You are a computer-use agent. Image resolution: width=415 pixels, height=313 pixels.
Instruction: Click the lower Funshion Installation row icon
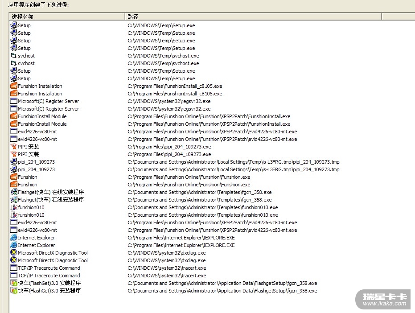click(14, 94)
